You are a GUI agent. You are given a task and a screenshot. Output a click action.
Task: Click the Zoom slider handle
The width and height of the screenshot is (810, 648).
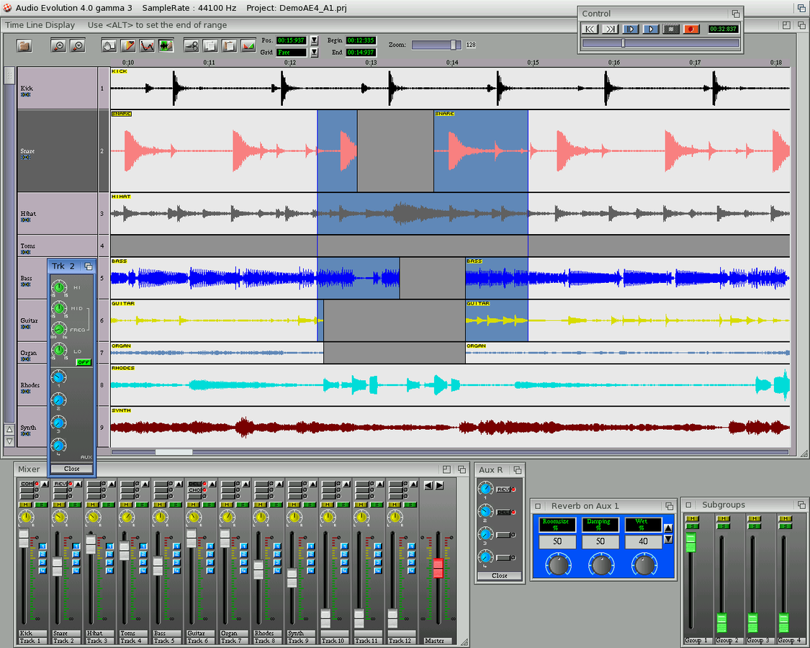coord(454,45)
